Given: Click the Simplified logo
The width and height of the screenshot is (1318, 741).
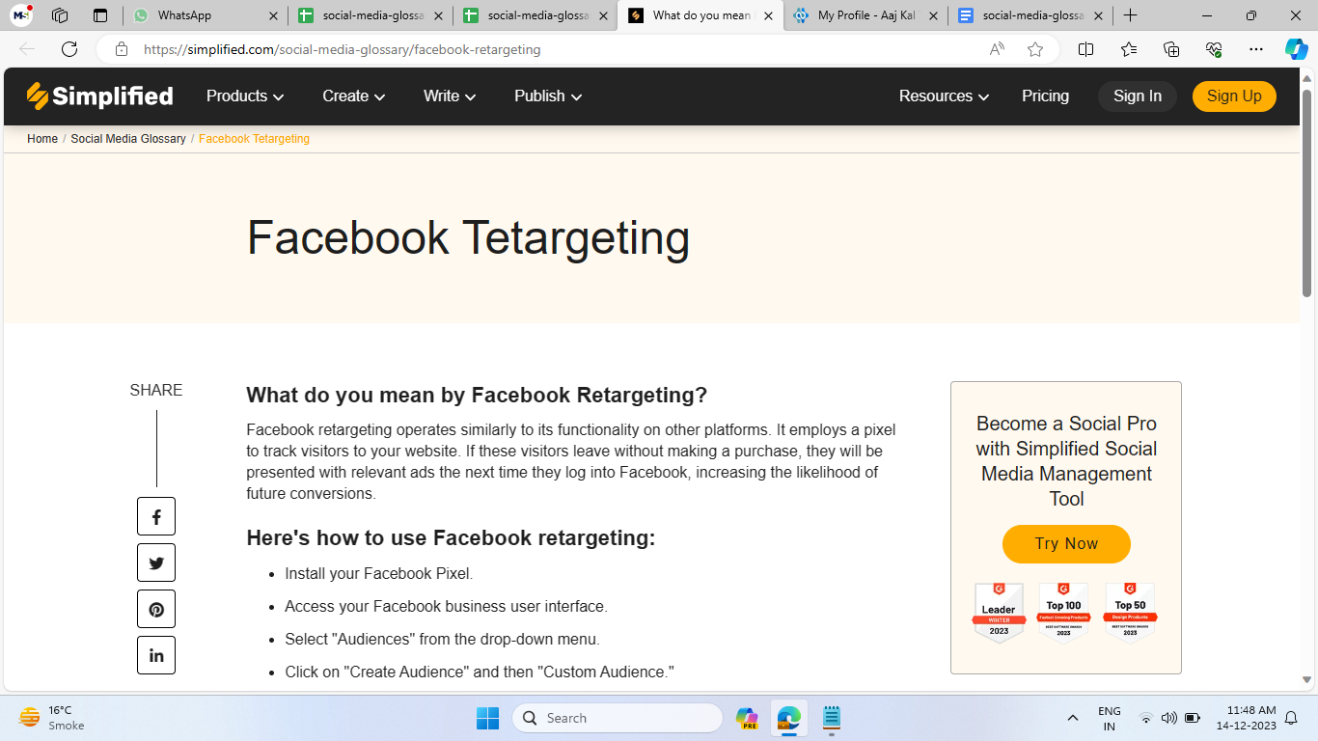Looking at the screenshot, I should 99,96.
